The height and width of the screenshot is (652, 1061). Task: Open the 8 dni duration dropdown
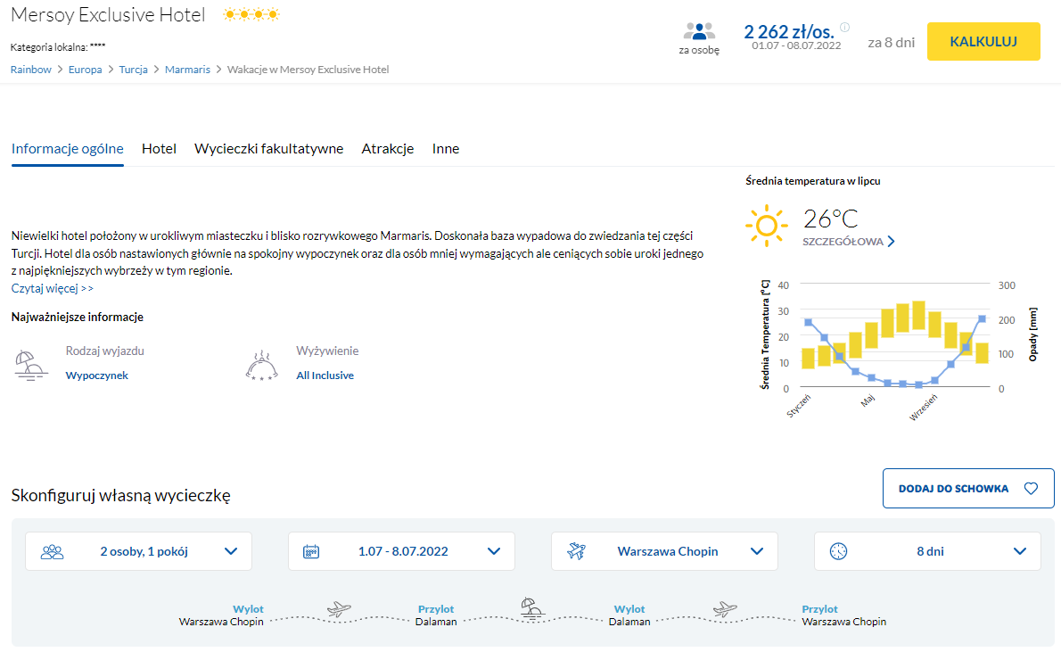pyautogui.click(x=927, y=551)
